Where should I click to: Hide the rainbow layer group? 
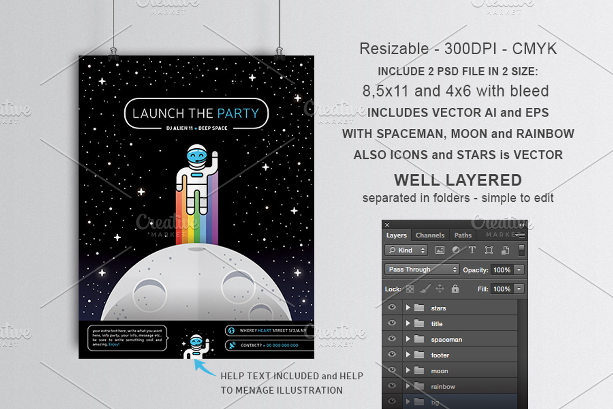tap(392, 387)
